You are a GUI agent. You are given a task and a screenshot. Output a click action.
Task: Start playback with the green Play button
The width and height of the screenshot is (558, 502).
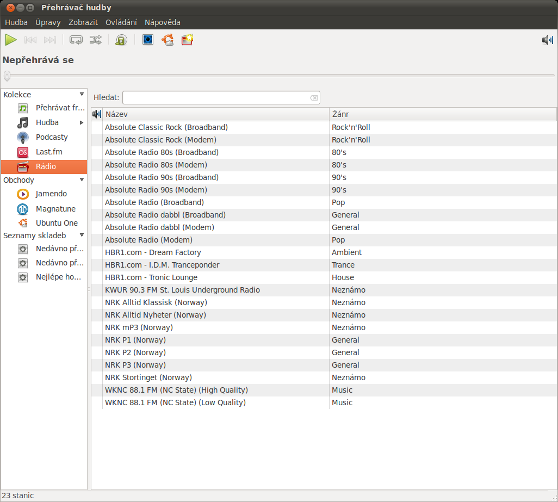(x=11, y=40)
